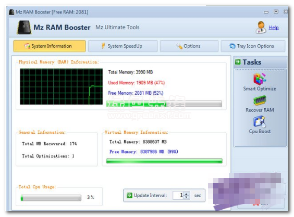The width and height of the screenshot is (294, 217).
Task: Click the virtual memory usage bar
Action: click(x=164, y=161)
